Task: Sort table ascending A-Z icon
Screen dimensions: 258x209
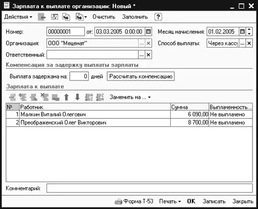Action: (x=89, y=97)
